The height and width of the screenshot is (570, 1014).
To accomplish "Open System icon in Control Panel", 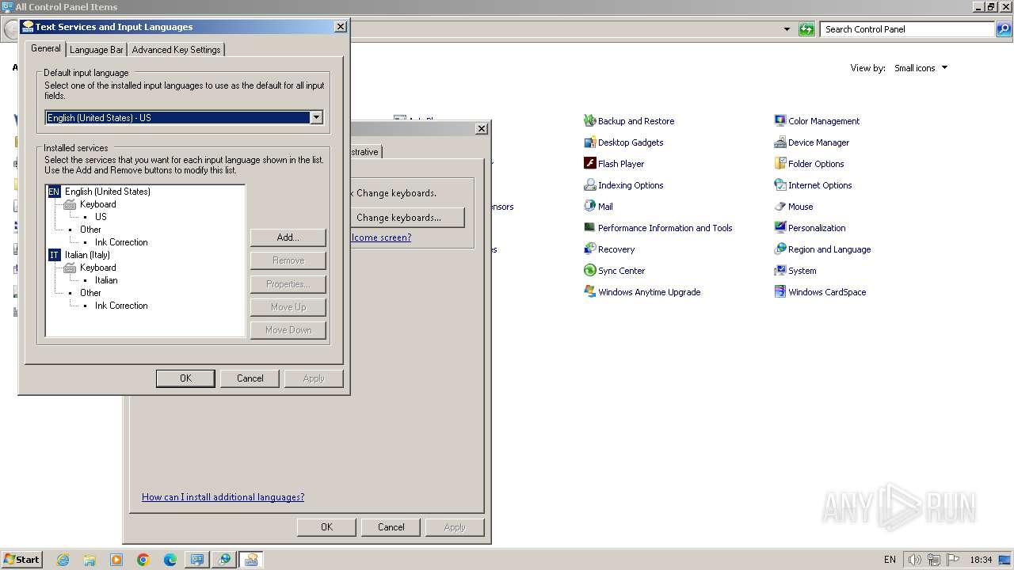I will [780, 271].
